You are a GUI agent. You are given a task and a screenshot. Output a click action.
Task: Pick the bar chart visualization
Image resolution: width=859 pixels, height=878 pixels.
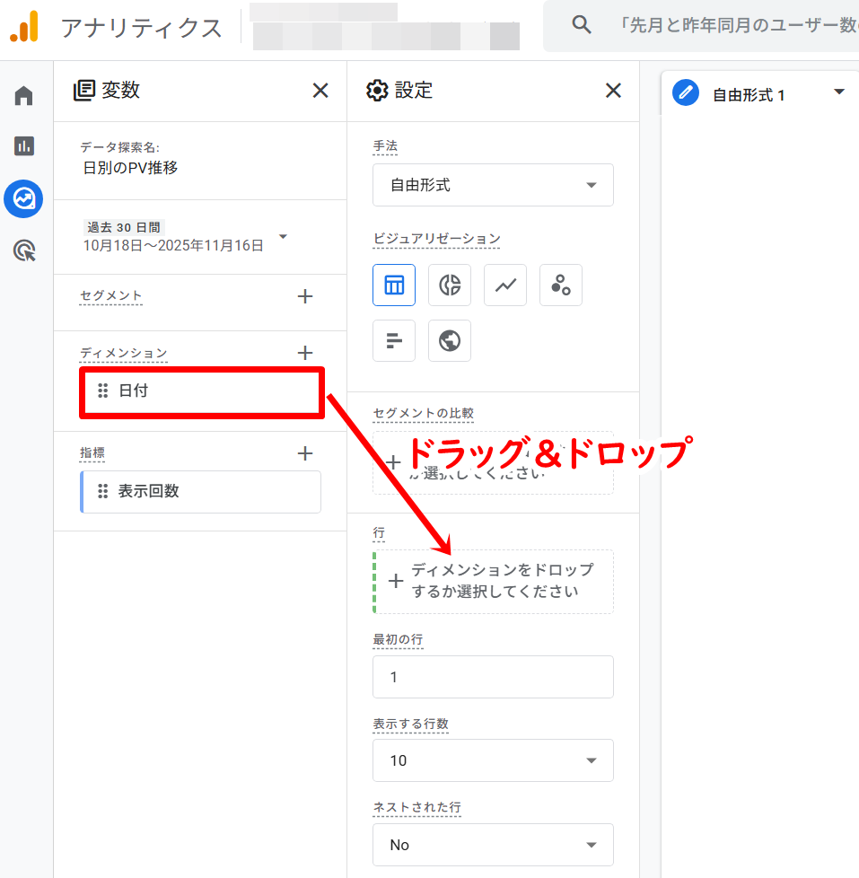click(394, 340)
